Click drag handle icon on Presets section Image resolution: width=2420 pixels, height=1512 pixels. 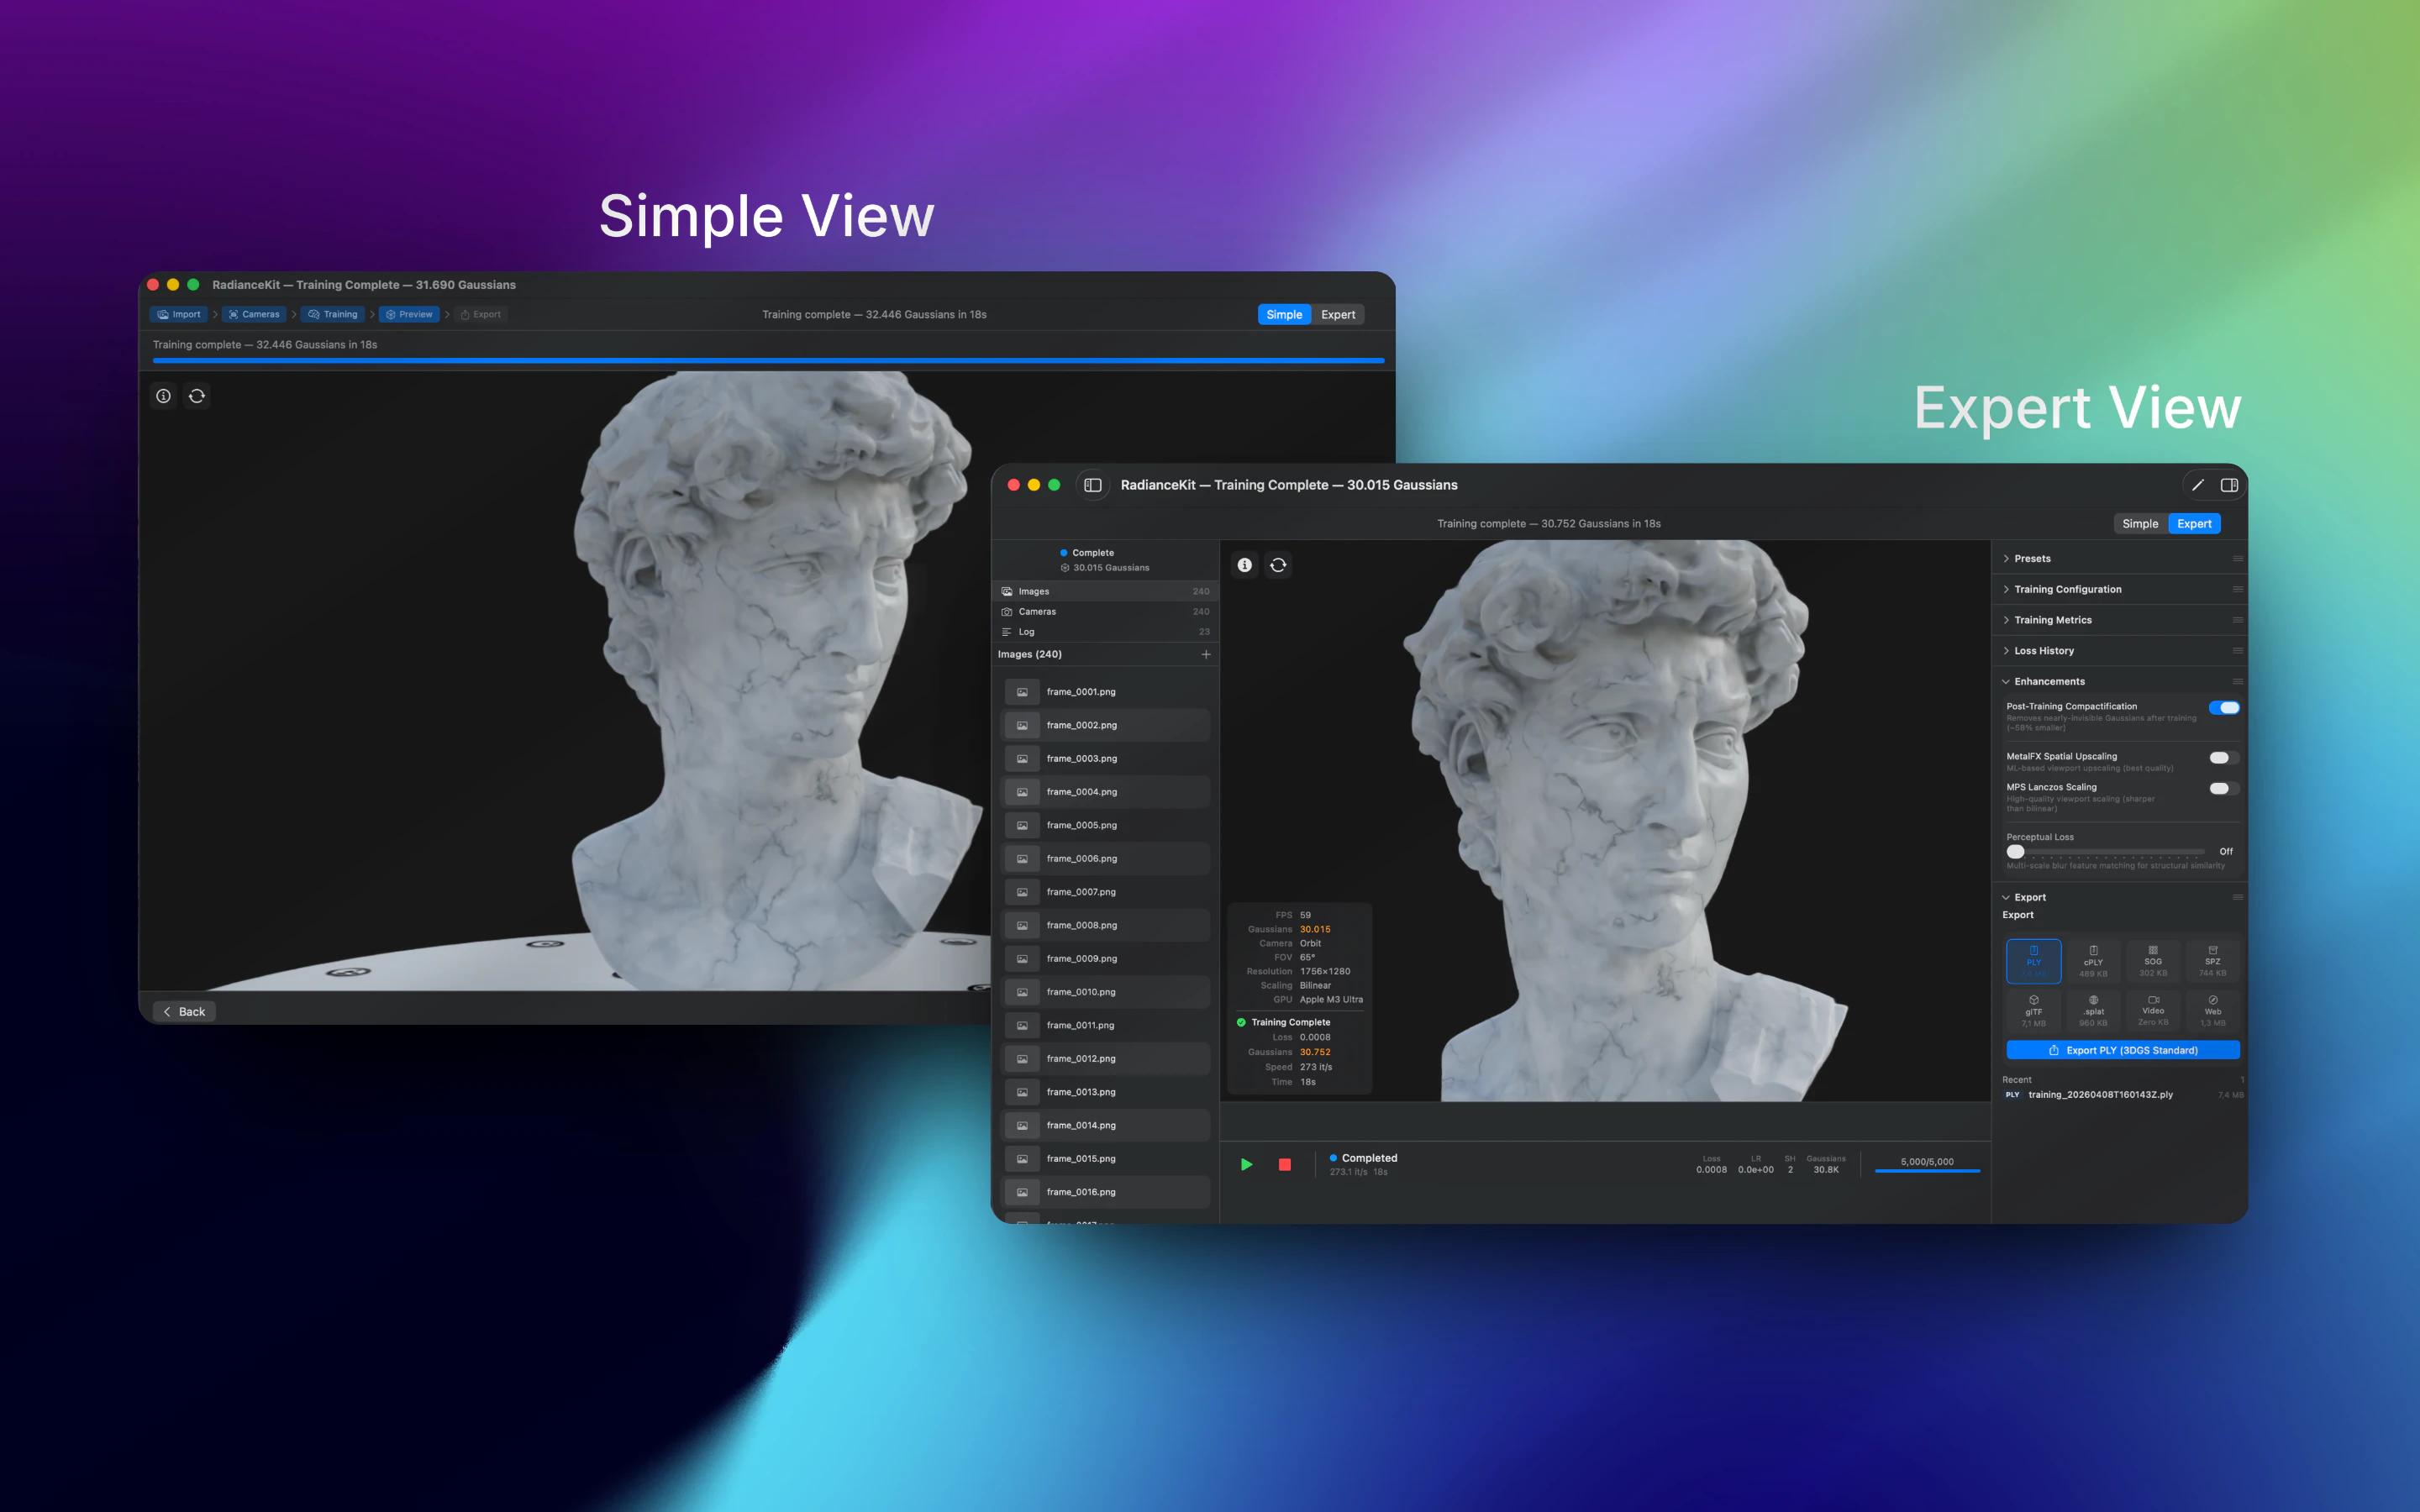click(x=2237, y=559)
